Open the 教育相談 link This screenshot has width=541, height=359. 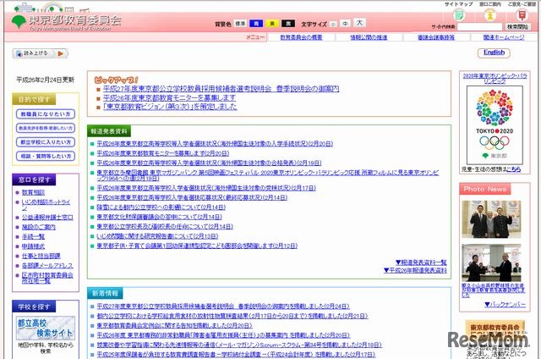tap(33, 192)
